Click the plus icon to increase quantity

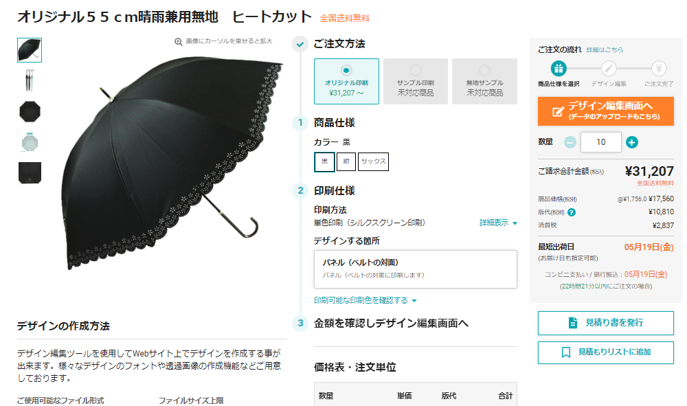tap(632, 142)
